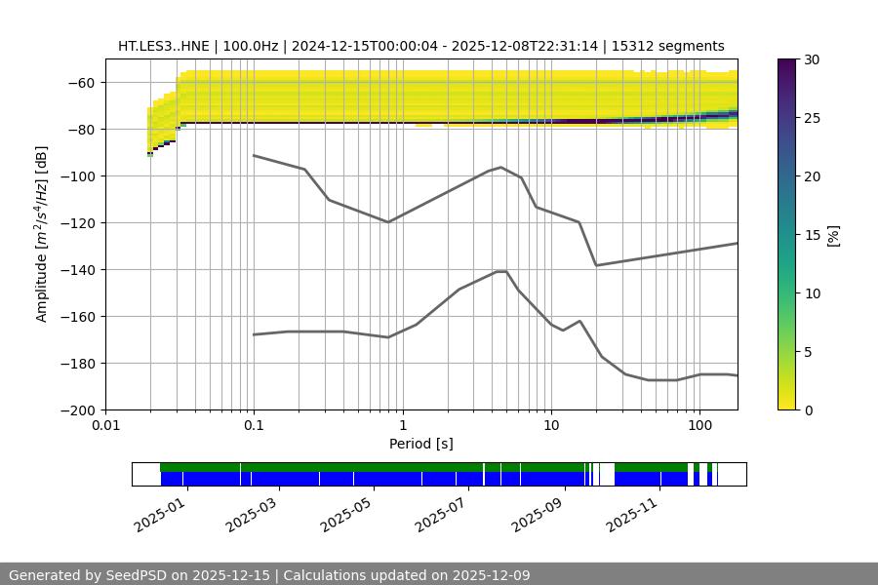
Task: Click the plot title starting with HT.LES3..HNE
Action: [420, 46]
